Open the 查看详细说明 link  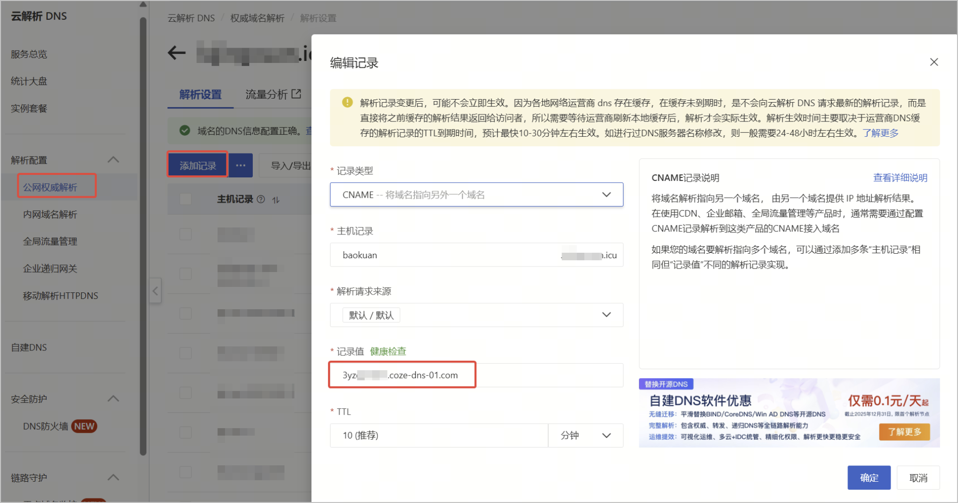coord(900,177)
